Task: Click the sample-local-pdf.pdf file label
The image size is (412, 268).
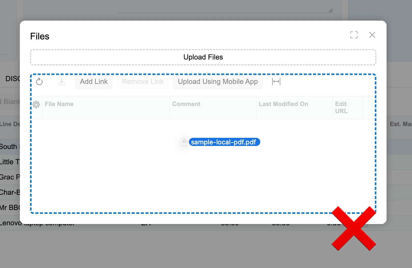Action: (x=224, y=142)
